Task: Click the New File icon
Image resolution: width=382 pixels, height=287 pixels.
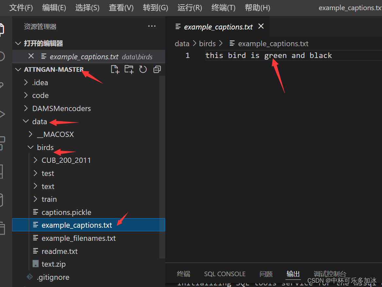Action: point(115,69)
